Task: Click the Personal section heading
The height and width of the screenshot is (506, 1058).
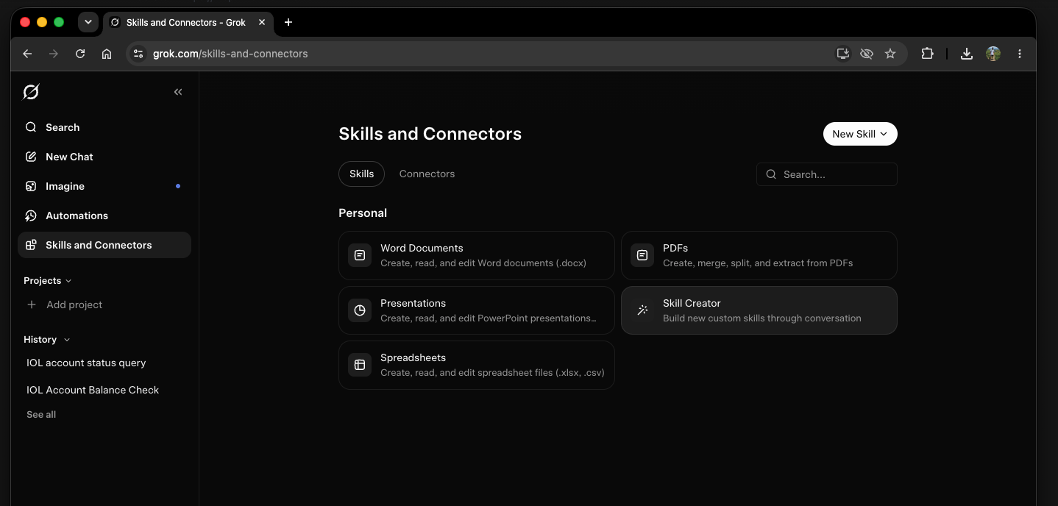Action: pos(363,213)
